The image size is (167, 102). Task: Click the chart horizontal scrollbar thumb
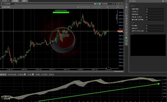pos(119,71)
